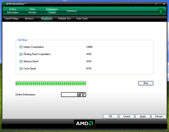169x132 pixels.
Task: Toggle the Cache Speed checkbox
Action: (x=21, y=69)
